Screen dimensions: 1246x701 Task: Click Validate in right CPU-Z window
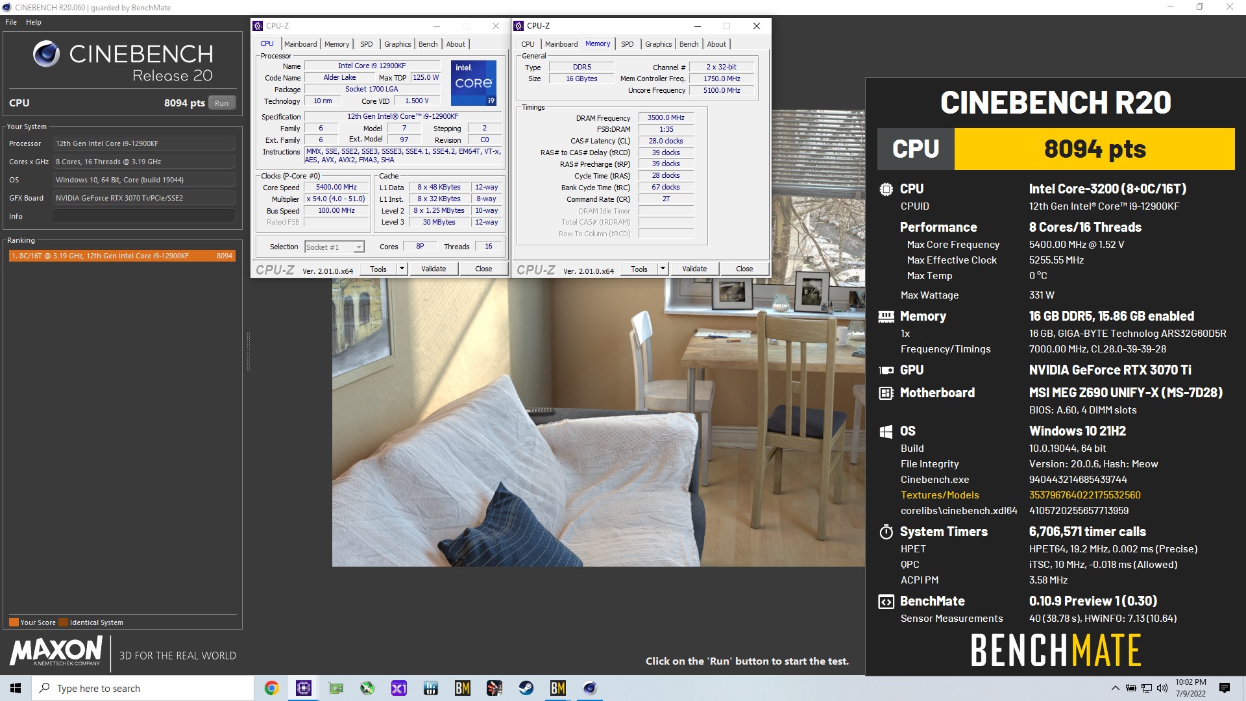coord(694,269)
